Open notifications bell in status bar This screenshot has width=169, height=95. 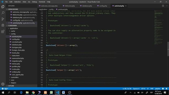pos(167,89)
